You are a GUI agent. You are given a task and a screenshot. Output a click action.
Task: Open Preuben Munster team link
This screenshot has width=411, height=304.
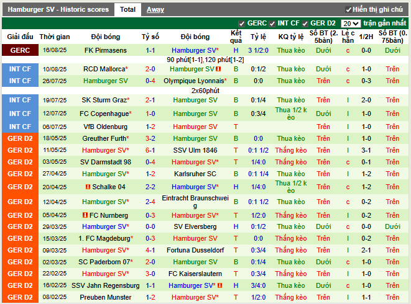click(105, 297)
